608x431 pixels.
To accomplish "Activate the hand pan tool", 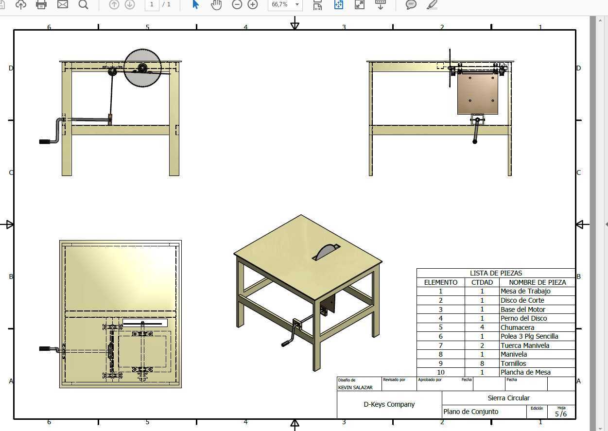I will 216,4.
